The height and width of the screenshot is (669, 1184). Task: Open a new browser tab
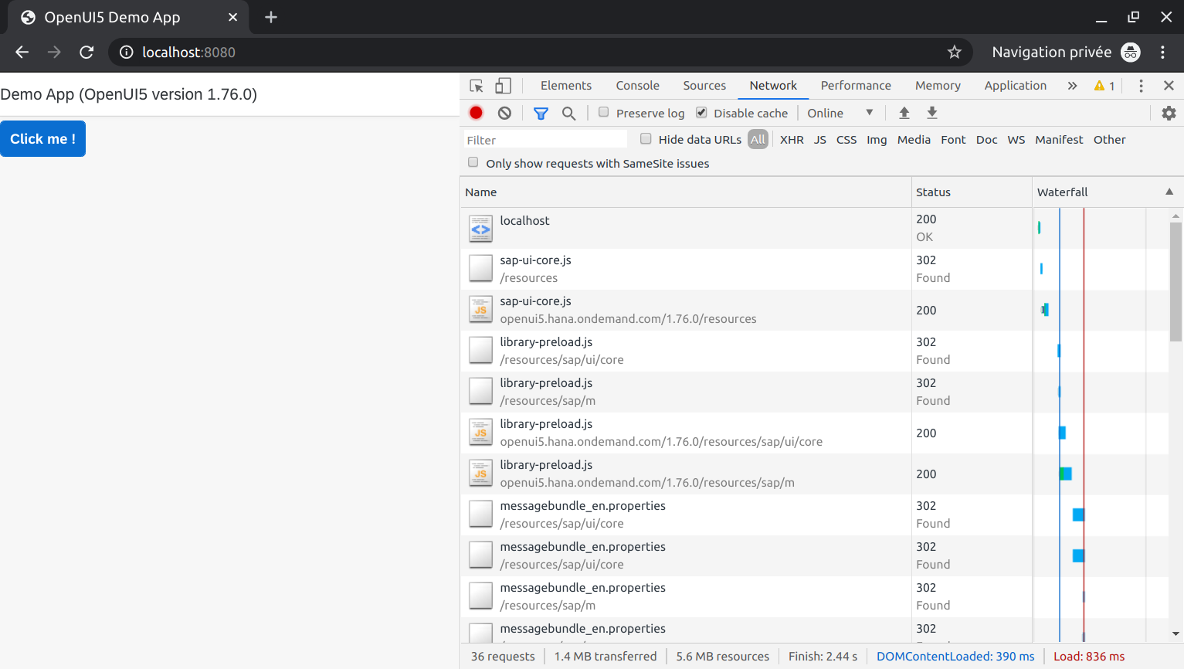271,17
